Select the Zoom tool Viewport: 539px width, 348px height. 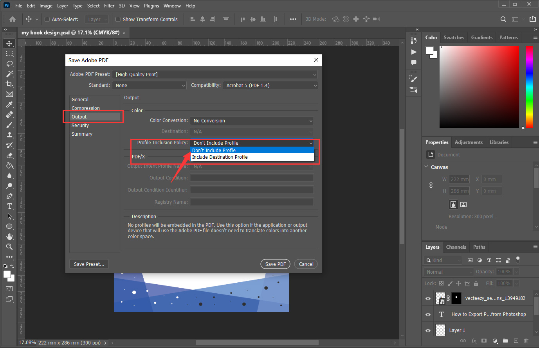pos(9,247)
